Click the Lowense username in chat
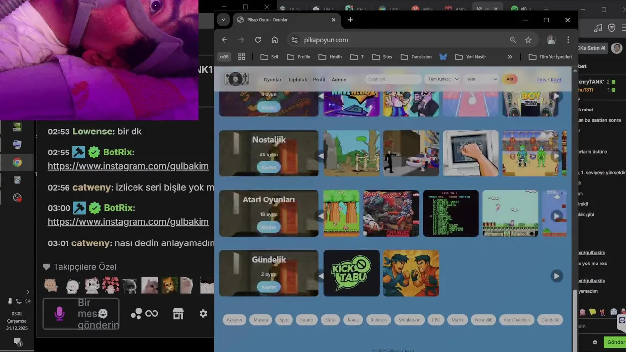 [x=93, y=132]
